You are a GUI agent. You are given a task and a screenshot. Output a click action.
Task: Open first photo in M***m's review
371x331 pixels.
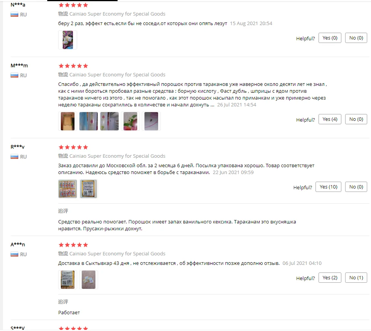click(x=68, y=121)
